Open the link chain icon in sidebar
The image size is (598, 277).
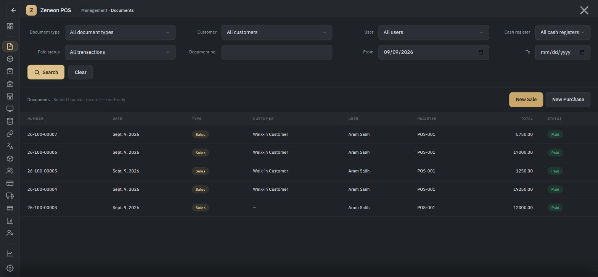[x=10, y=134]
